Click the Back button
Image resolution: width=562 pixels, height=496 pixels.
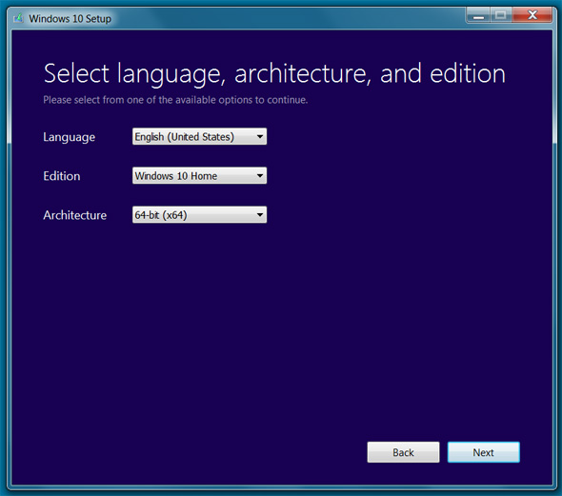(403, 452)
